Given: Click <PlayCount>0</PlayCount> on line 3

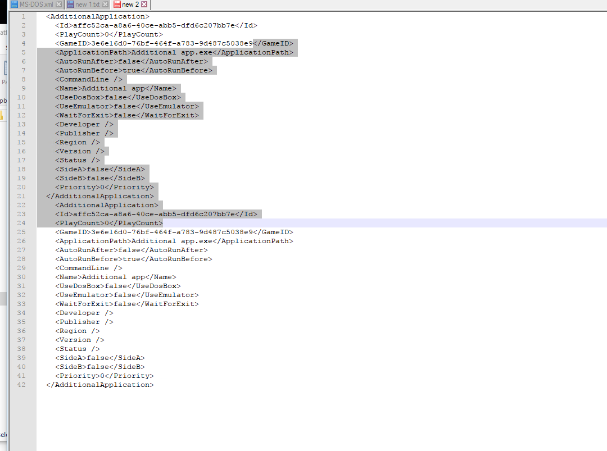Looking at the screenshot, I should (109, 34).
